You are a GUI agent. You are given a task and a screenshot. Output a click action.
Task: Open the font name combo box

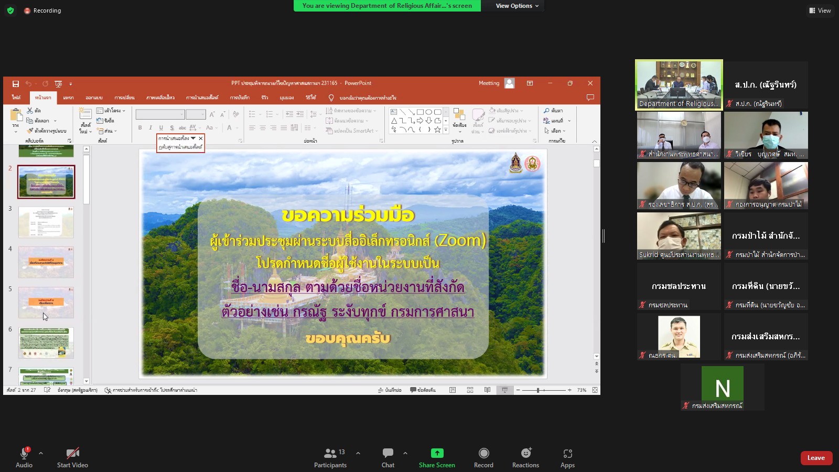[160, 114]
